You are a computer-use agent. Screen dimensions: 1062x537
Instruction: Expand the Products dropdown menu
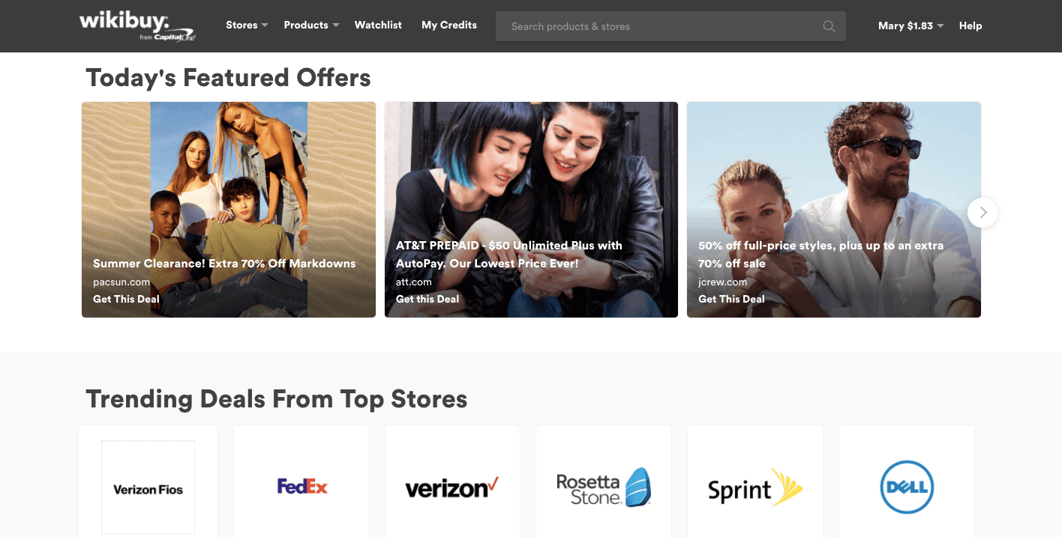311,25
